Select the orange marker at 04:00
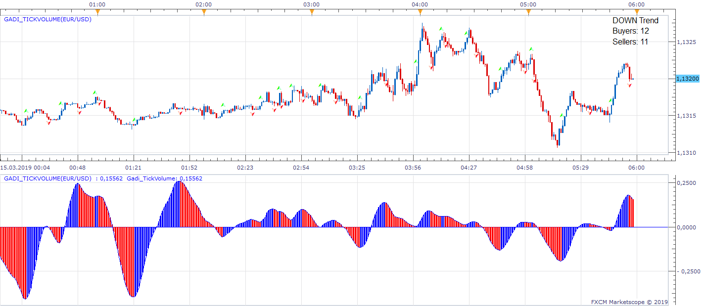Screen dimensions: 704x306 (x=420, y=12)
